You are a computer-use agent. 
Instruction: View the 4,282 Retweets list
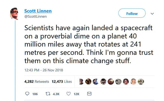37,82
